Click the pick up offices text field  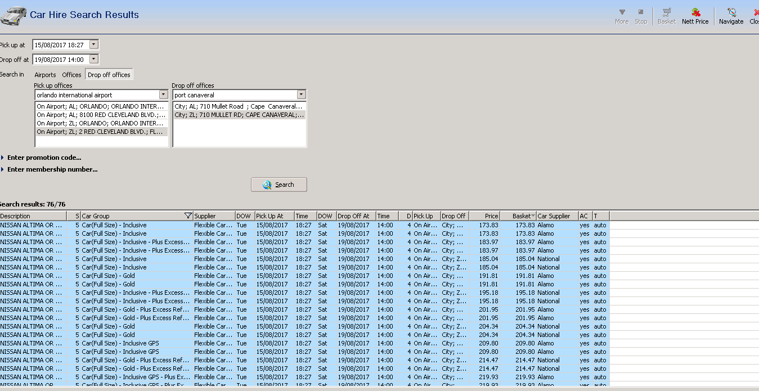[96, 95]
